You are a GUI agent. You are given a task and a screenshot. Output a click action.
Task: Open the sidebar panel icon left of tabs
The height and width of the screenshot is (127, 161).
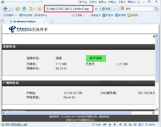[x=2, y=21]
